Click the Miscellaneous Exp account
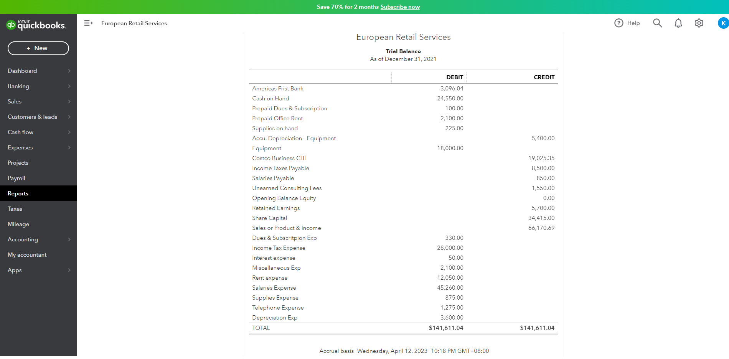Viewport: 729px width, 359px height. click(276, 268)
